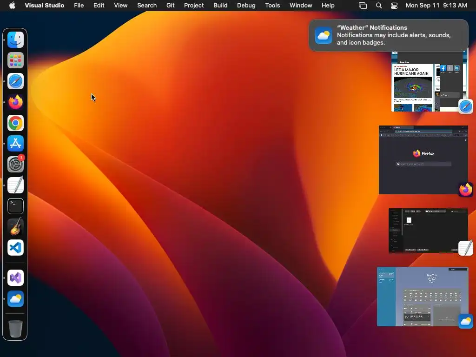
Task: Open the Project menu
Action: pyautogui.click(x=194, y=6)
